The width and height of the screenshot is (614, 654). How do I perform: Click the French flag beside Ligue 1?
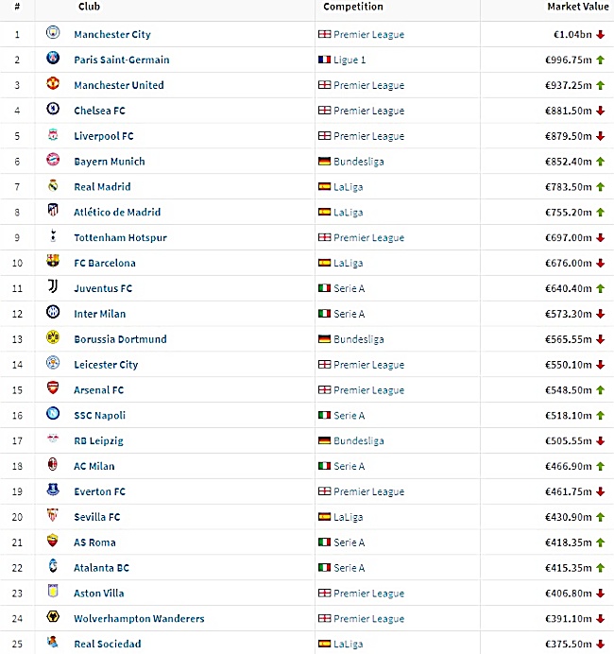324,60
